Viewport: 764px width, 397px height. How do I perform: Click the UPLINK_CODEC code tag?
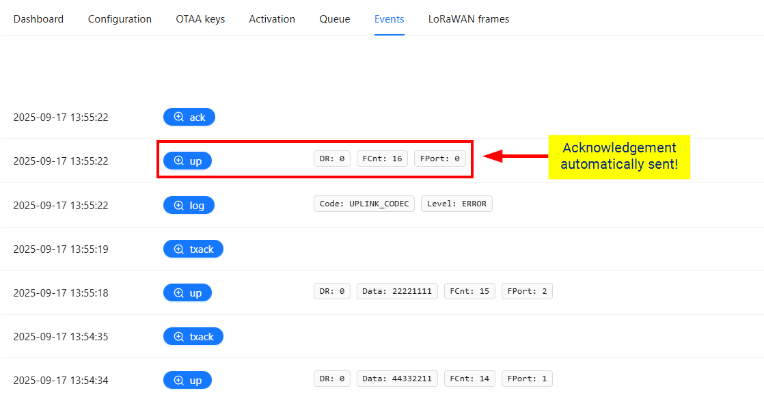[x=364, y=204]
